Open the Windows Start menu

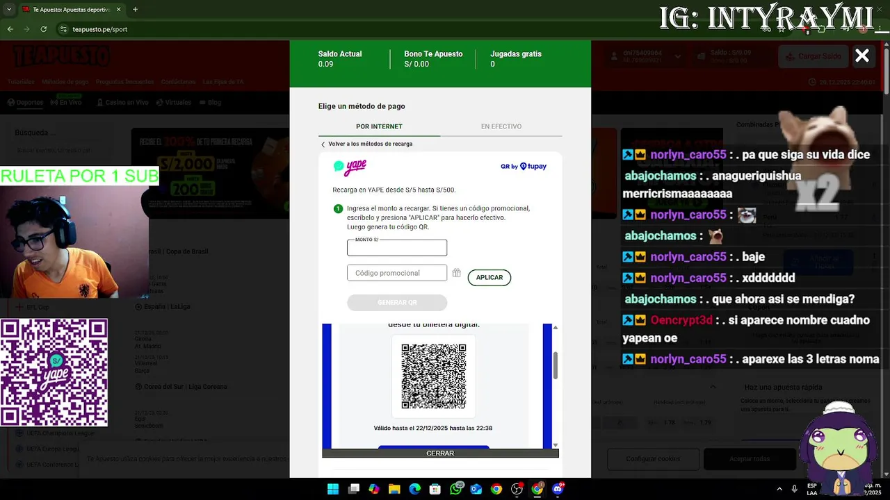pyautogui.click(x=333, y=489)
